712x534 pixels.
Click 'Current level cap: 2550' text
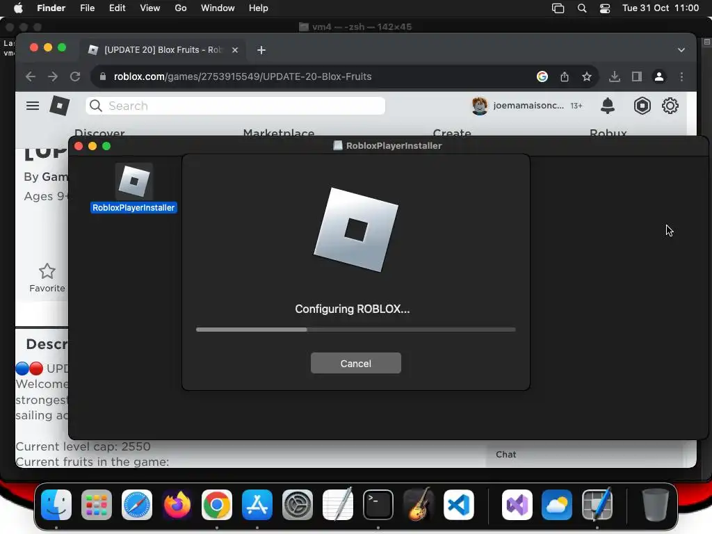83,446
